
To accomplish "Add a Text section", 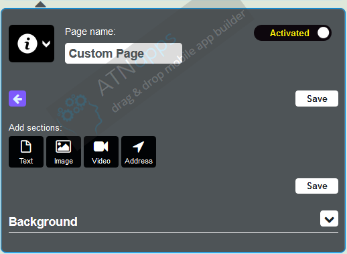I will 26,151.
